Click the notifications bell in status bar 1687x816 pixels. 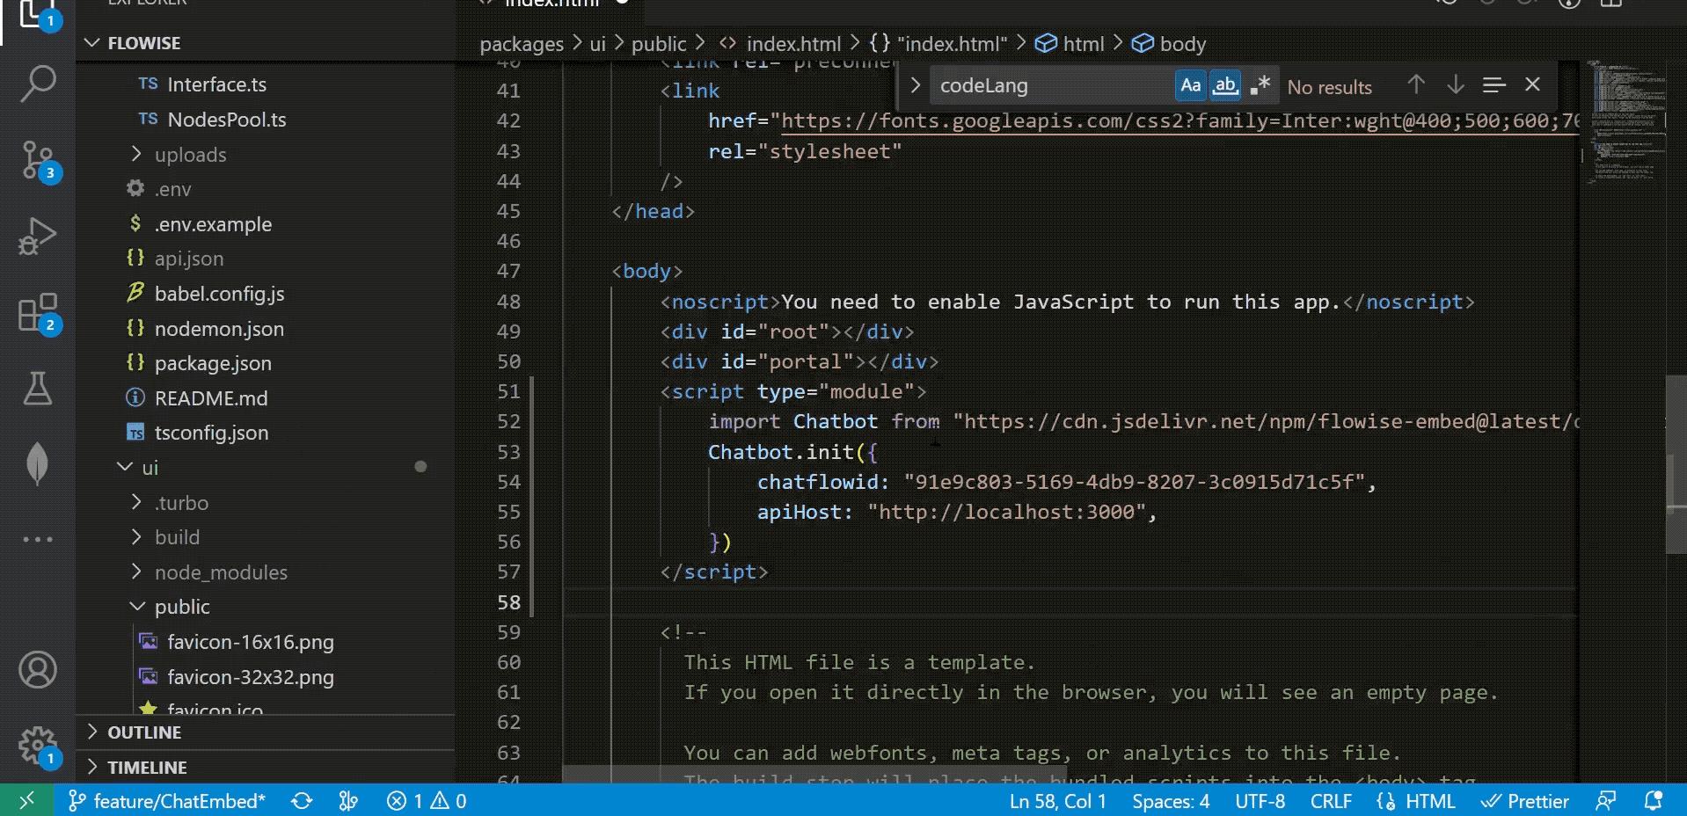[x=1653, y=801]
